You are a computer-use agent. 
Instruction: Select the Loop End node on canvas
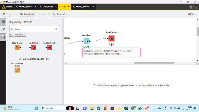click(x=86, y=41)
